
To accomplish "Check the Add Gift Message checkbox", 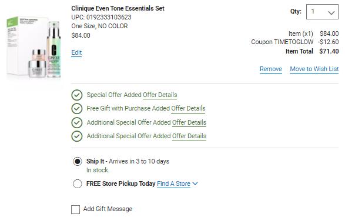I will [75, 209].
